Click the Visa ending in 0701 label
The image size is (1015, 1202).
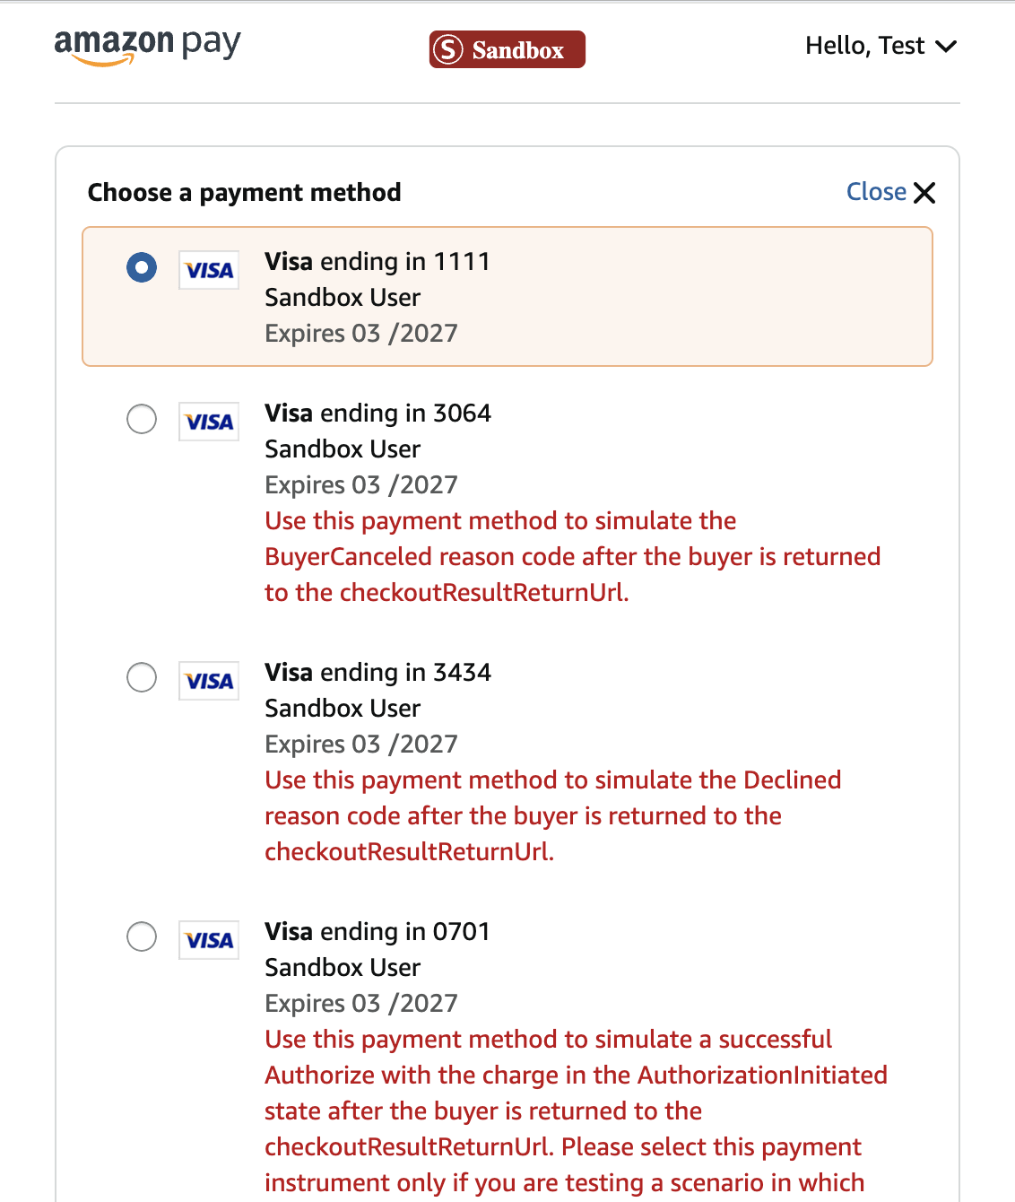tap(377, 932)
